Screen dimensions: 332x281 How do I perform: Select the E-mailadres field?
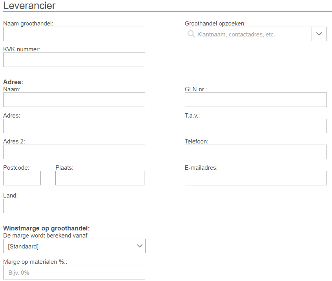coord(255,178)
